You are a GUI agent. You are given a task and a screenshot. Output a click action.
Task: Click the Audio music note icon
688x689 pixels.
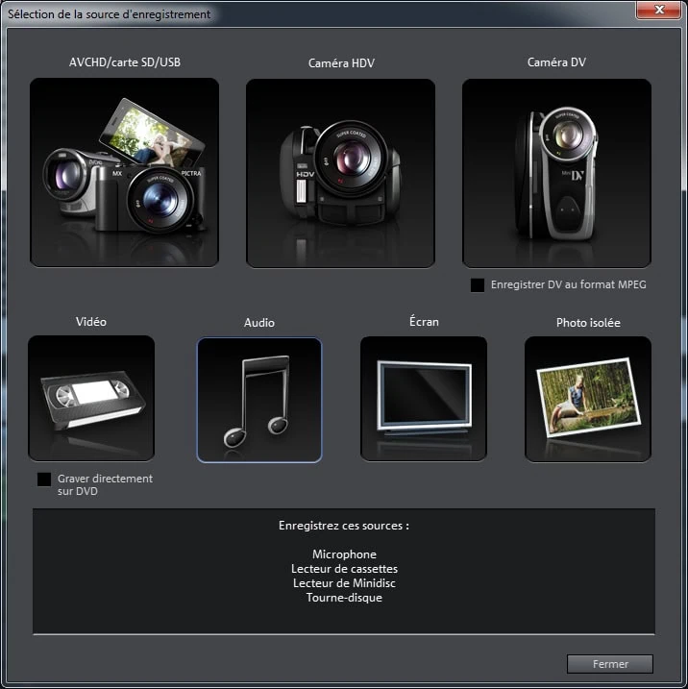click(258, 400)
